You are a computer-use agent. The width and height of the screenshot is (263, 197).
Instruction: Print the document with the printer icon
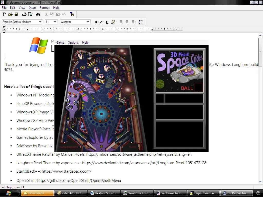(24, 14)
